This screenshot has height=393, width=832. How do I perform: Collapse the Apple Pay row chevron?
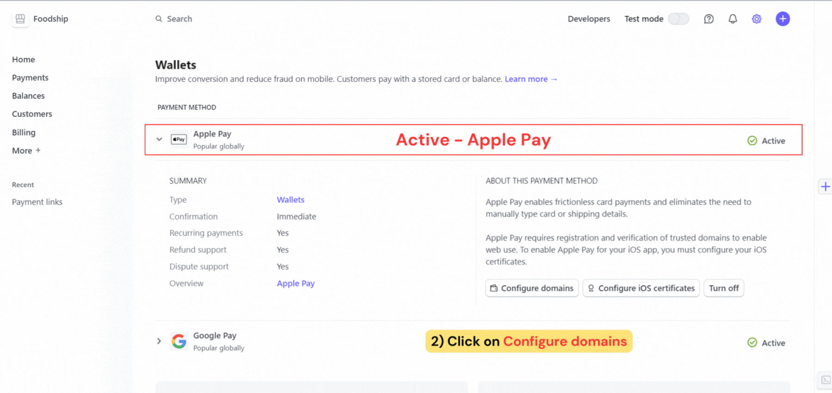[159, 139]
